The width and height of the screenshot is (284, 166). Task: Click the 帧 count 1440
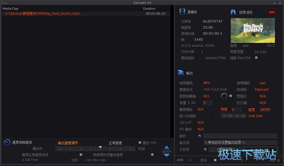pyautogui.click(x=198, y=39)
